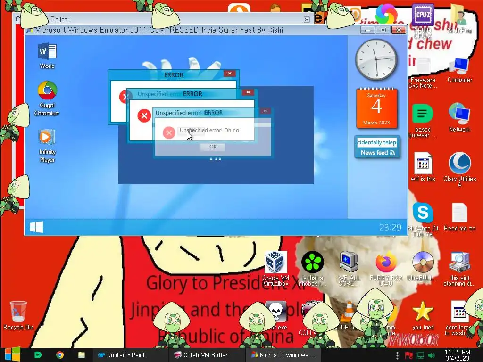Minimize the Microsoft Windows Emulator window
483x362 pixels.
367,30
